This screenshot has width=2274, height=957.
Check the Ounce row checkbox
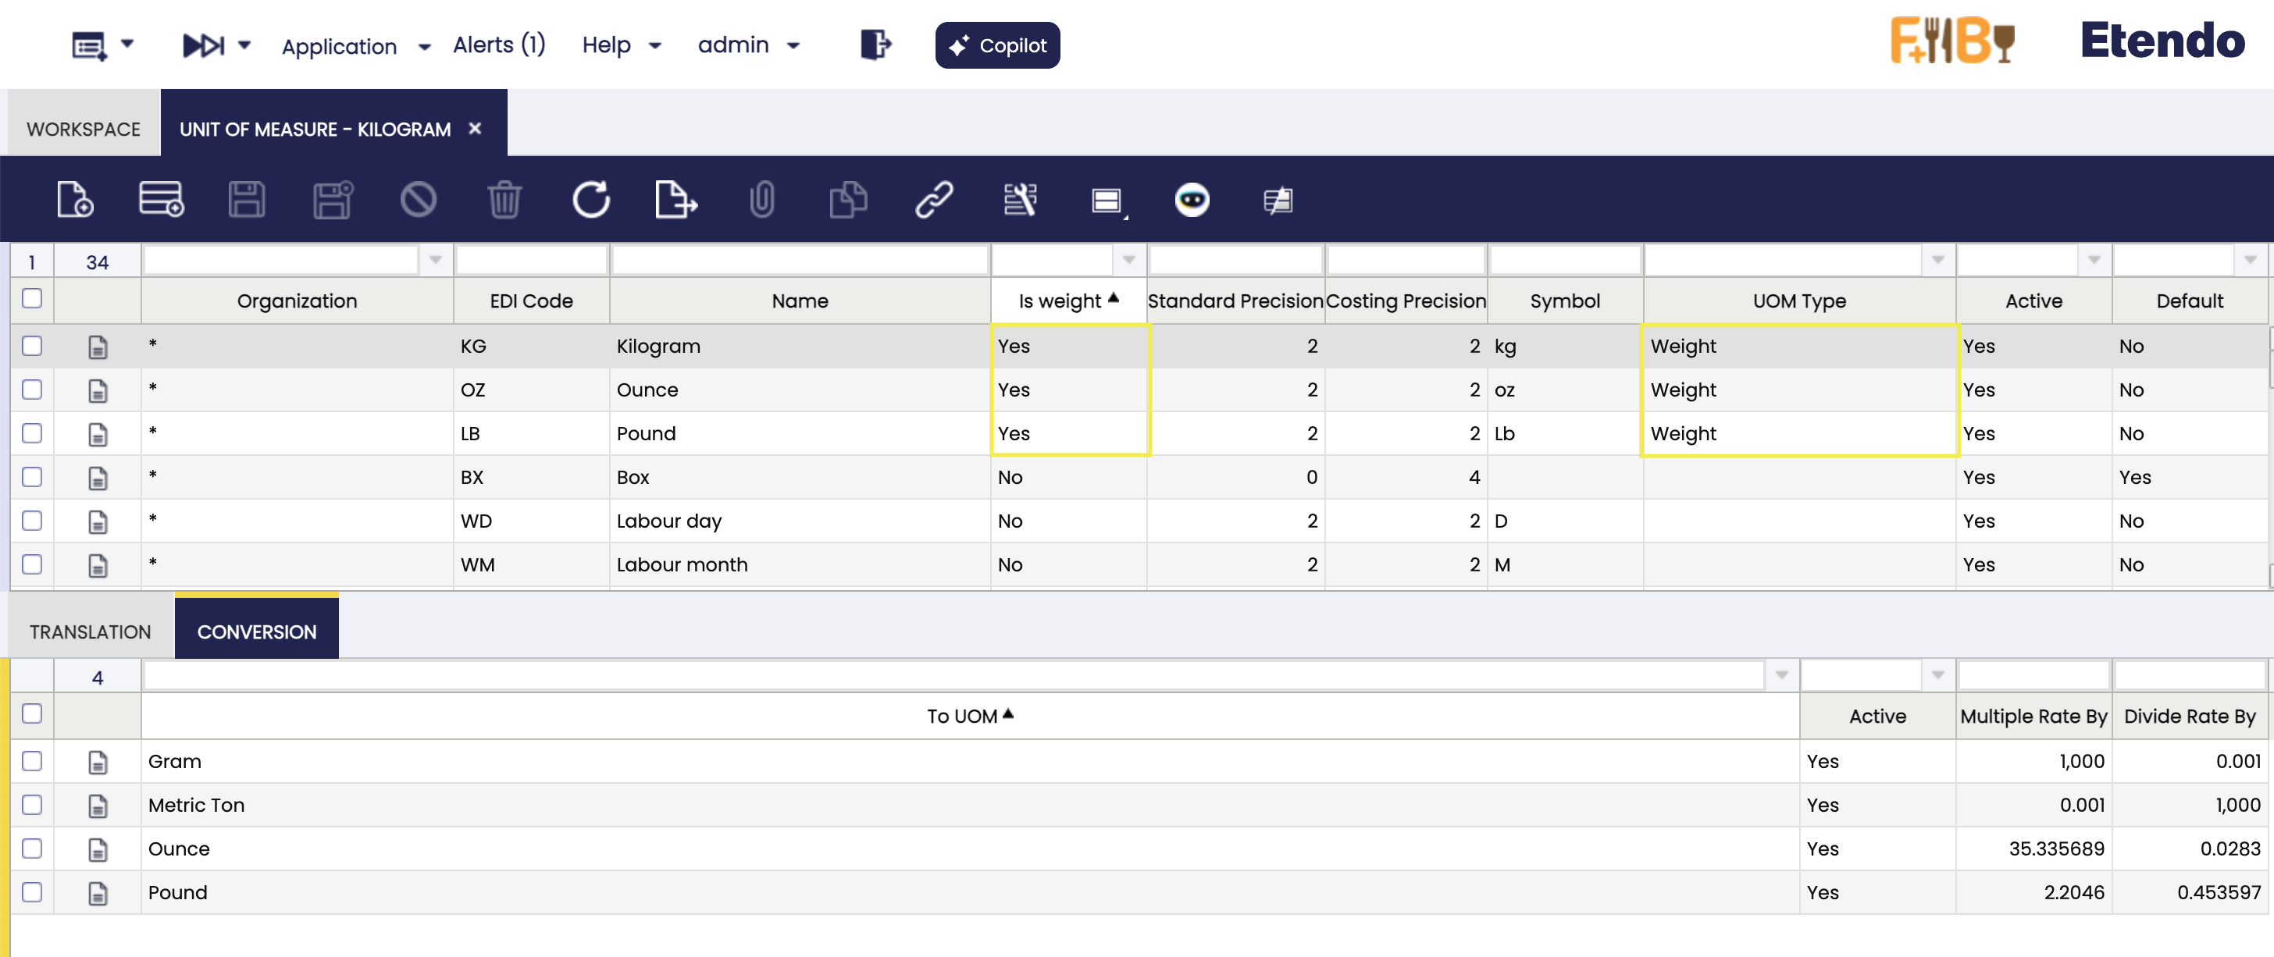click(32, 390)
